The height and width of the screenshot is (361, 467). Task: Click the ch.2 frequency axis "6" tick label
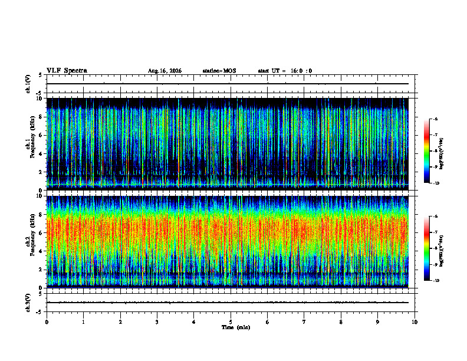[41, 233]
